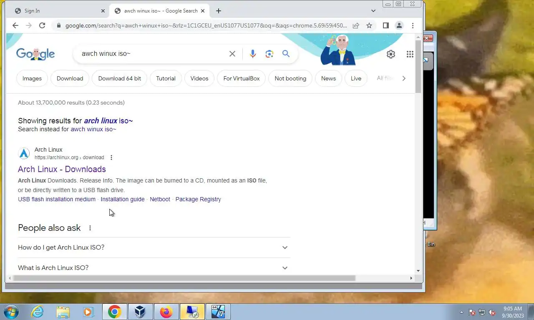Reload the Google search page
This screenshot has height=320, width=534.
click(x=42, y=25)
